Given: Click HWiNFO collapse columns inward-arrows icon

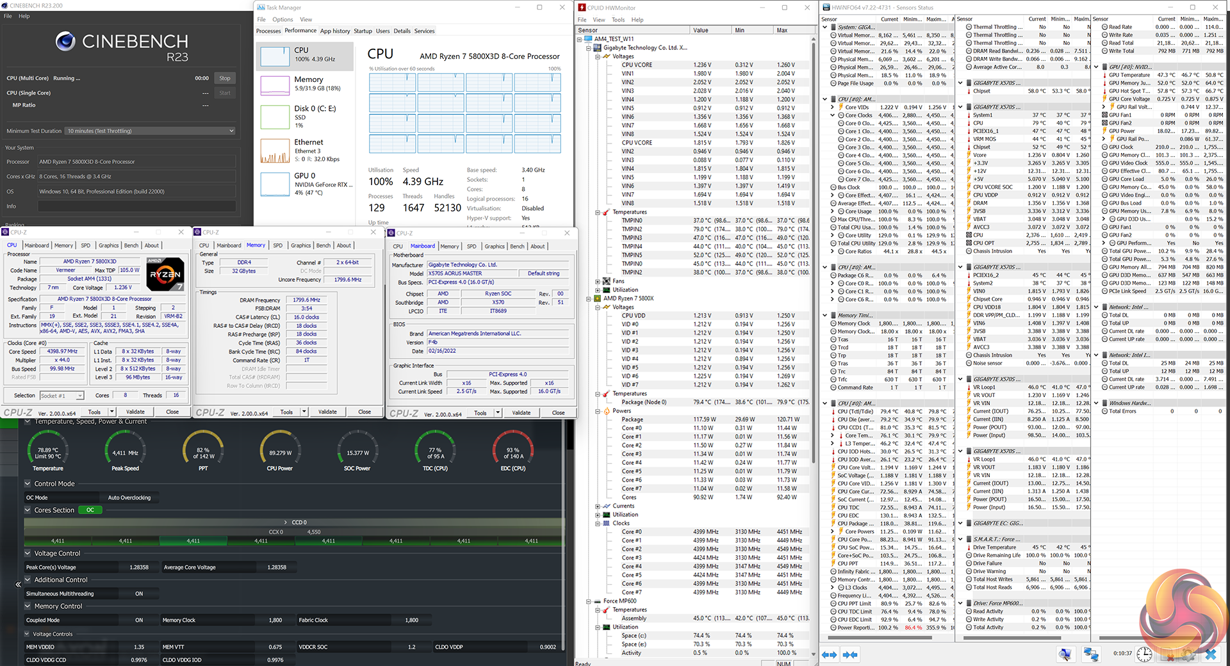Looking at the screenshot, I should pyautogui.click(x=850, y=654).
